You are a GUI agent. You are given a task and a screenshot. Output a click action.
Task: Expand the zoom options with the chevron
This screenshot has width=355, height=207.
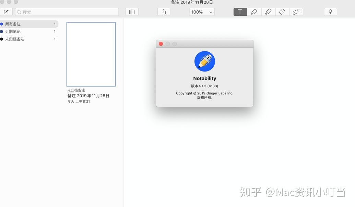point(210,12)
